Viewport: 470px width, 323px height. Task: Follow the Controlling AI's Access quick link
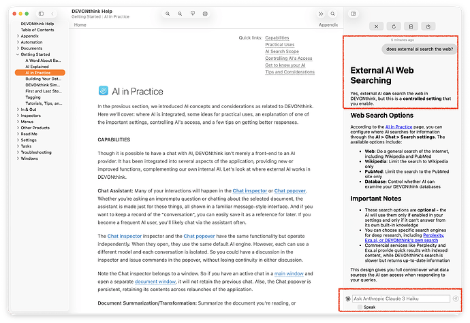289,58
